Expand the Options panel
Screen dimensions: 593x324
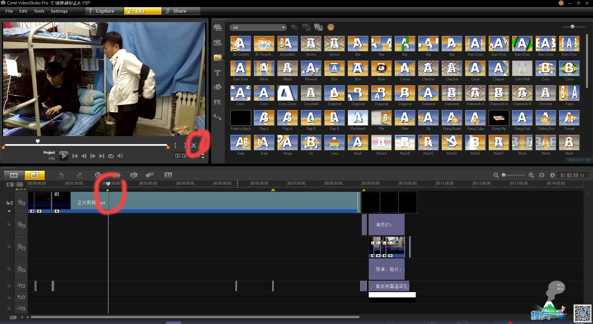pos(579,160)
